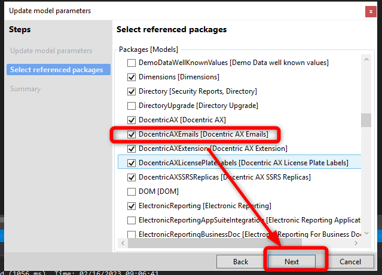
Task: Close the Update model parameters dialog
Action: pyautogui.click(x=371, y=11)
